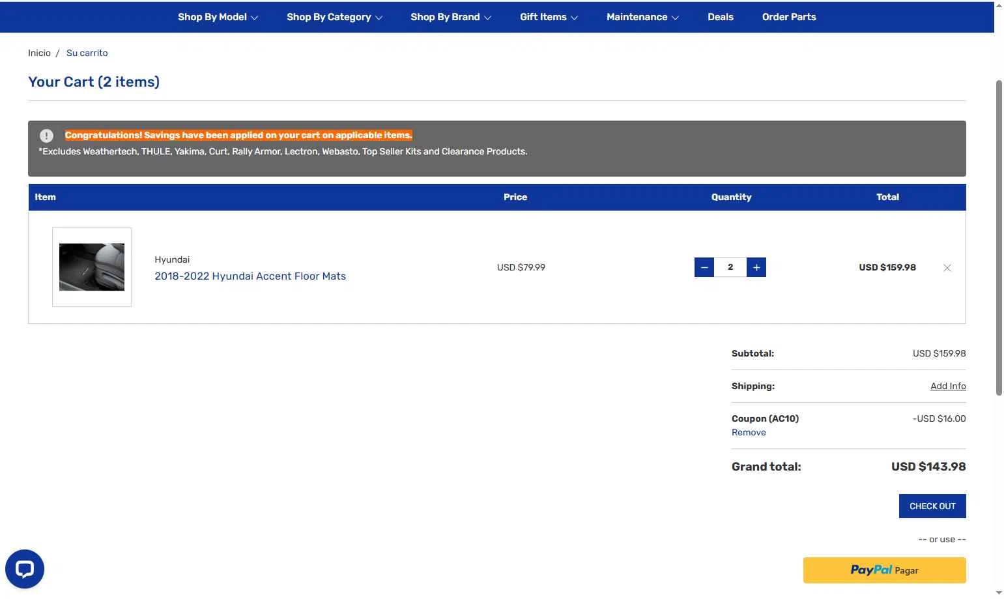Click the Subtotal USD $159.98 value
The height and width of the screenshot is (599, 1004).
coord(939,353)
